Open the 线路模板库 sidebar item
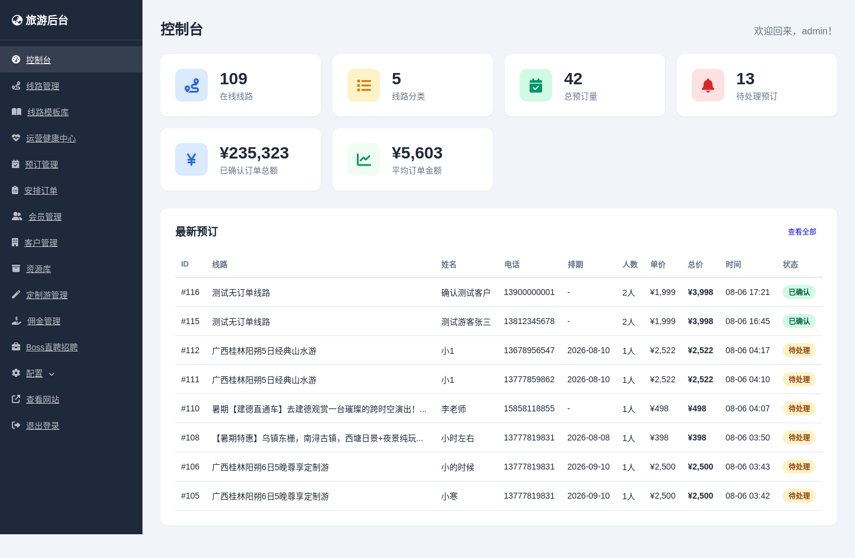This screenshot has width=855, height=558. tap(71, 112)
